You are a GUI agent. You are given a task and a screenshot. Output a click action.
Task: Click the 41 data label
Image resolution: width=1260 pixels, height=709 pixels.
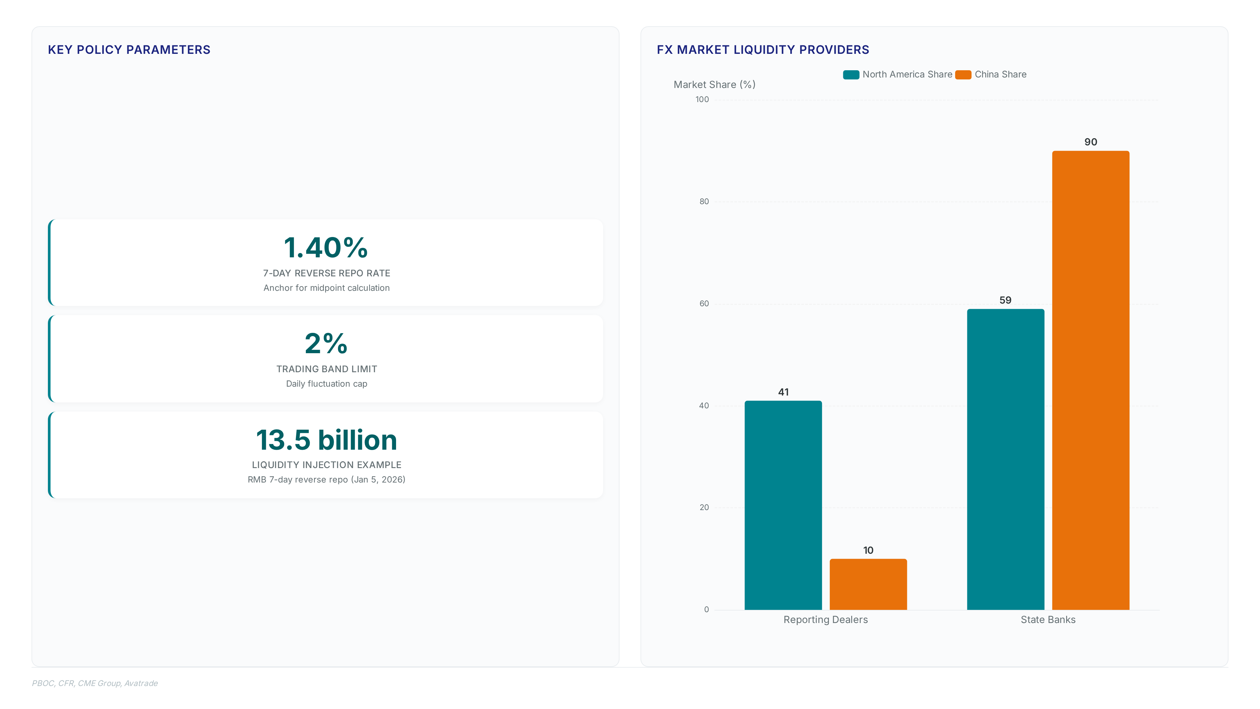(x=783, y=392)
